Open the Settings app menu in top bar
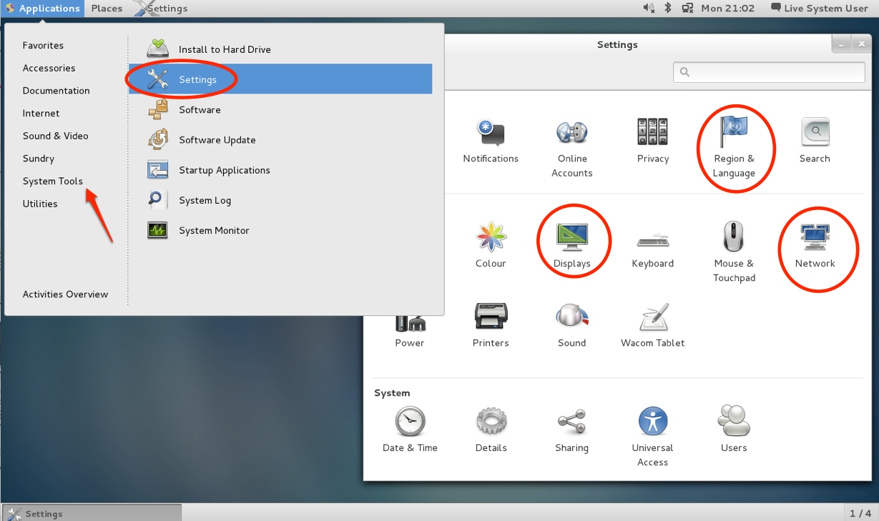The width and height of the screenshot is (879, 521). point(161,9)
